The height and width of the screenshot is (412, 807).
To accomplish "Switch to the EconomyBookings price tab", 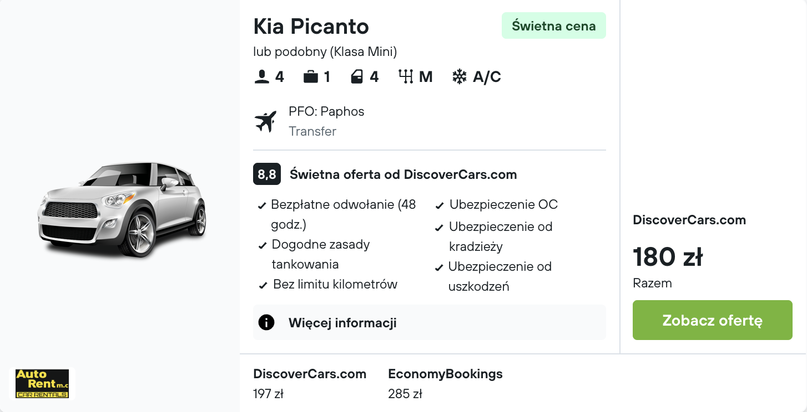I will pos(445,382).
